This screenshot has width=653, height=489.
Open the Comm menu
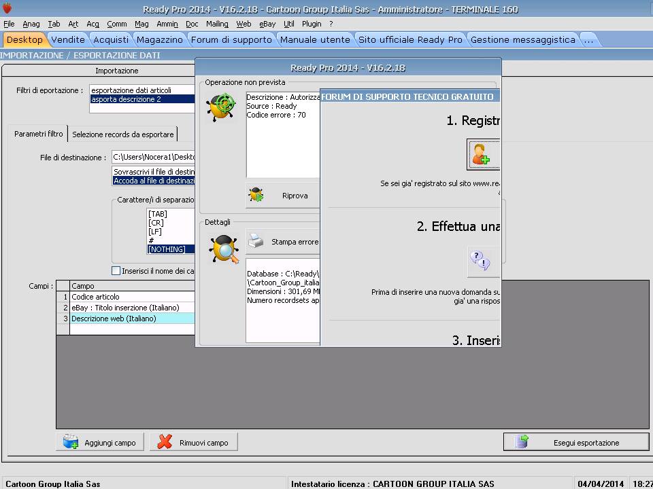click(117, 24)
